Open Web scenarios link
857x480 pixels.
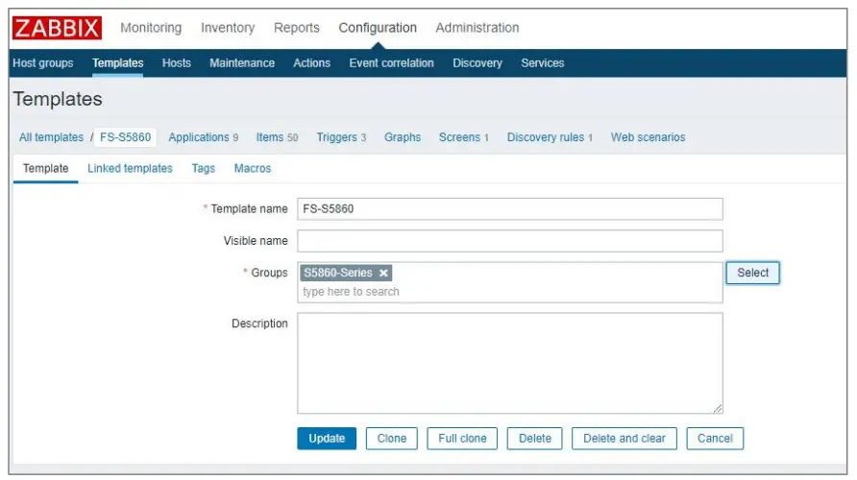(648, 137)
